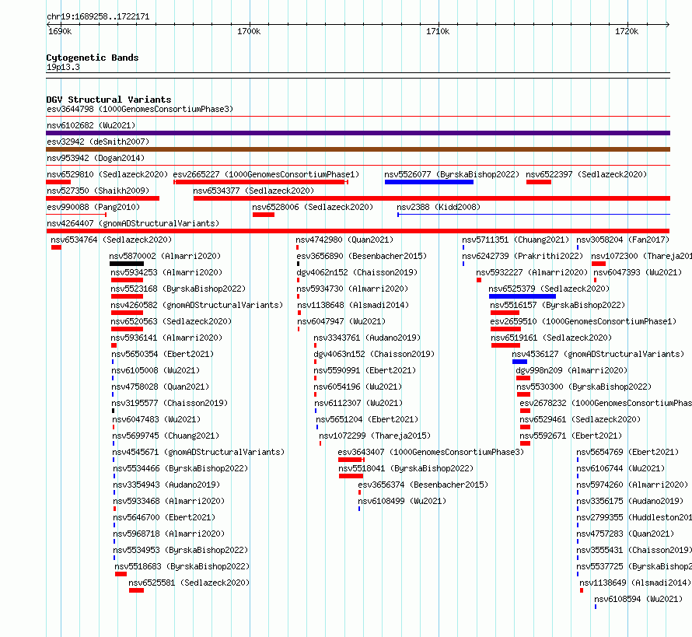The height and width of the screenshot is (637, 692).
Task: Click nsv5650354 (Ebert2021) label
Action: 163,354
